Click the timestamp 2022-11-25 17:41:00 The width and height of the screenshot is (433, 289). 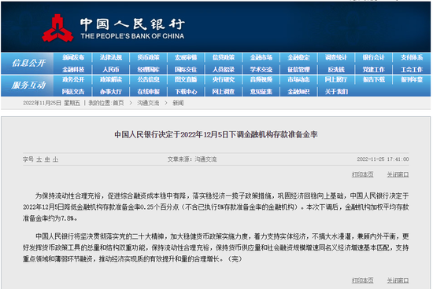pyautogui.click(x=383, y=159)
